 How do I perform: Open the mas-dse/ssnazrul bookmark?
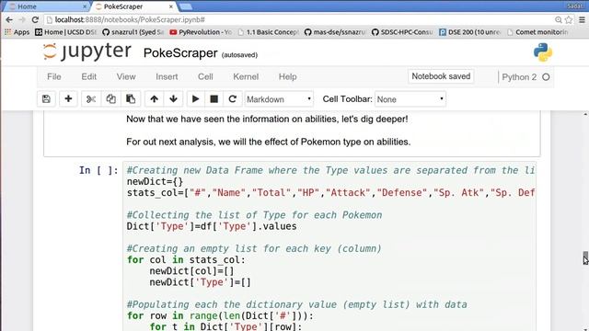click(335, 32)
